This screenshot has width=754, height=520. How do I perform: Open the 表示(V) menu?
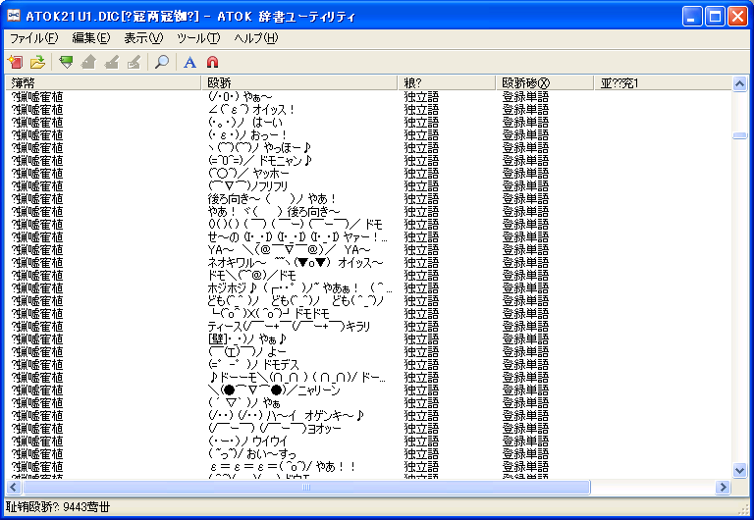[x=143, y=38]
